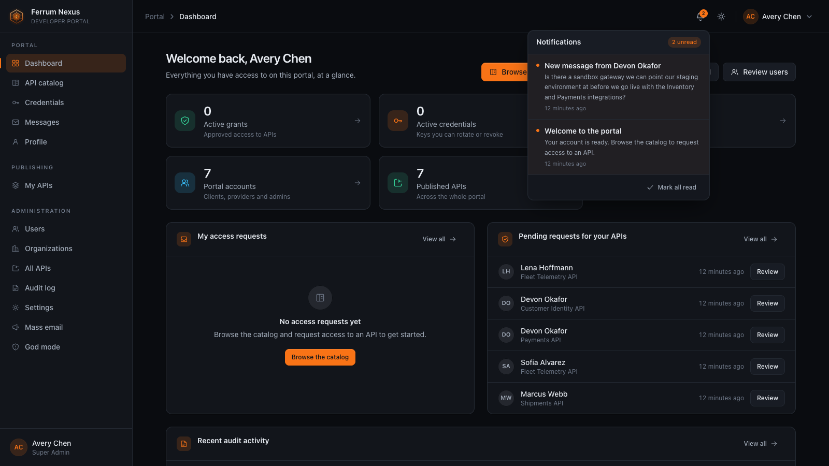The image size is (829, 466).
Task: Review Devon Okafor's Customer Identity API request
Action: pyautogui.click(x=767, y=303)
